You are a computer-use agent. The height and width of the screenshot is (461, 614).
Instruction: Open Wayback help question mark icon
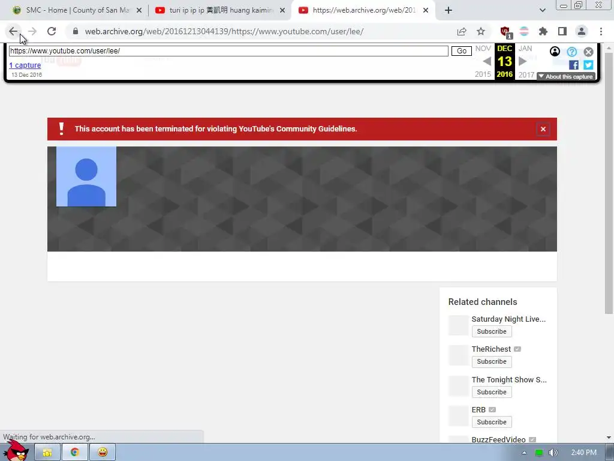[x=571, y=52]
